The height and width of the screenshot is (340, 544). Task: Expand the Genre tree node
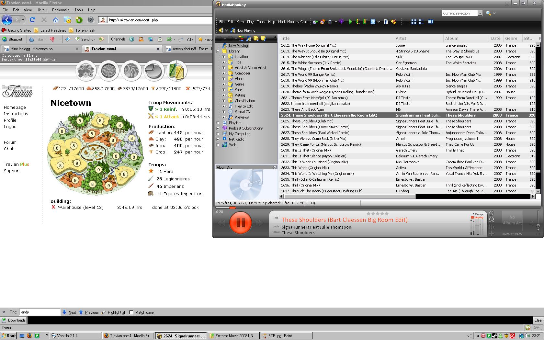pos(223,84)
